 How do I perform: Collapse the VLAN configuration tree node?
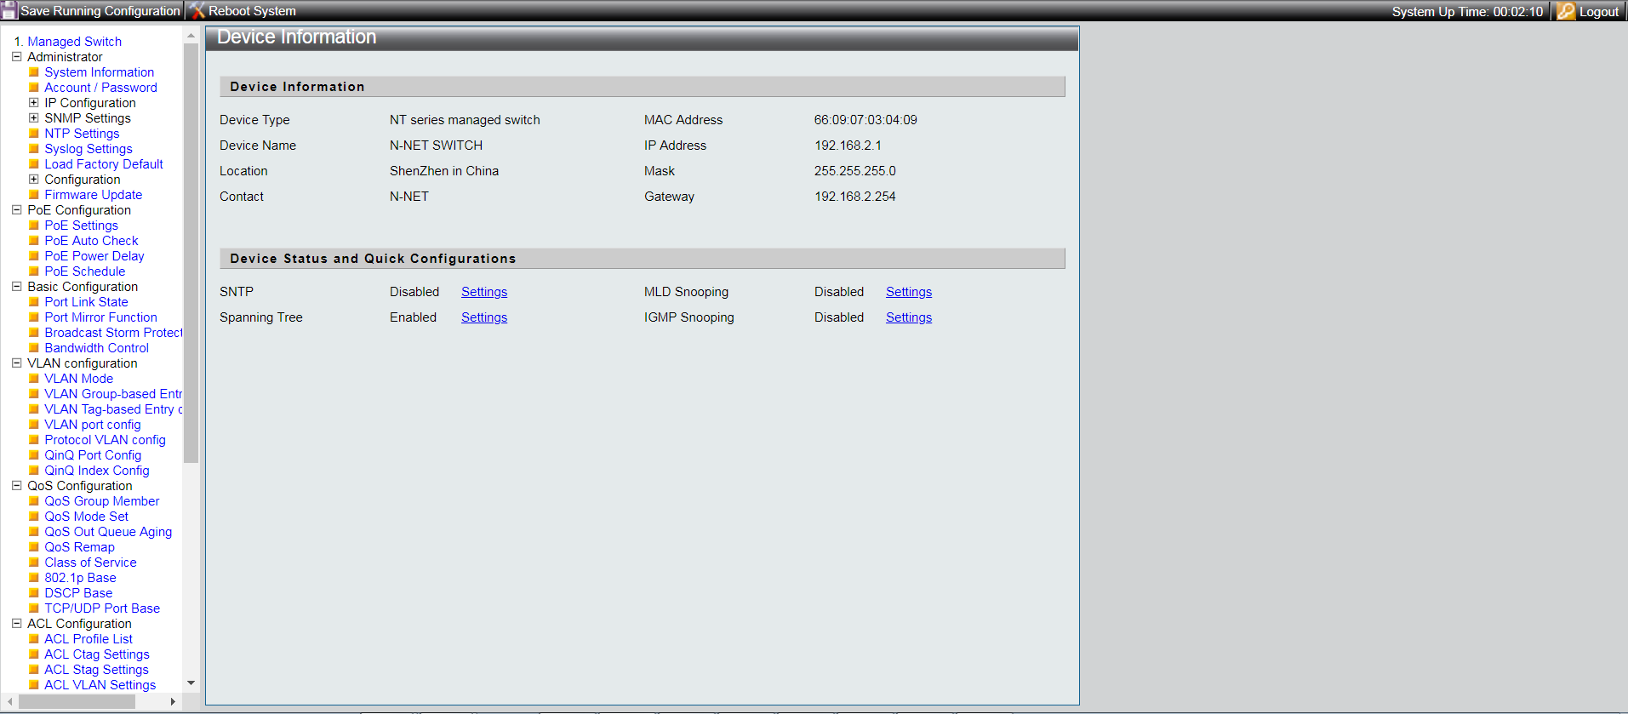(x=16, y=363)
